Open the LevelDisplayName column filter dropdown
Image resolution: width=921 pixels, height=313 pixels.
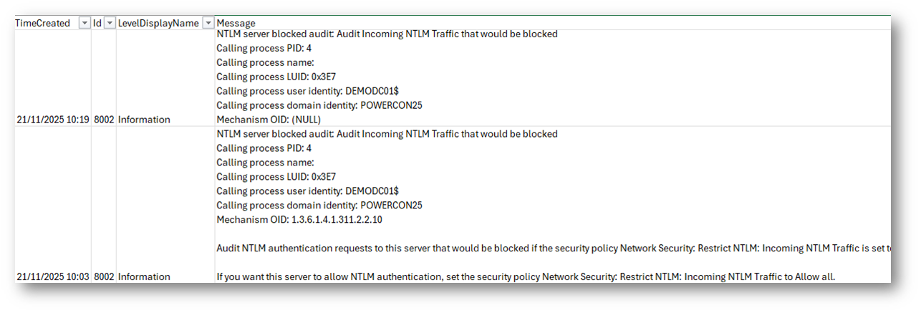click(x=208, y=23)
